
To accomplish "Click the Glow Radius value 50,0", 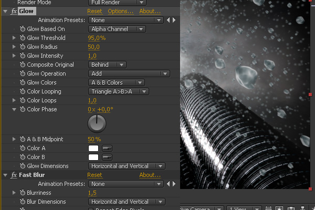I will [x=93, y=47].
